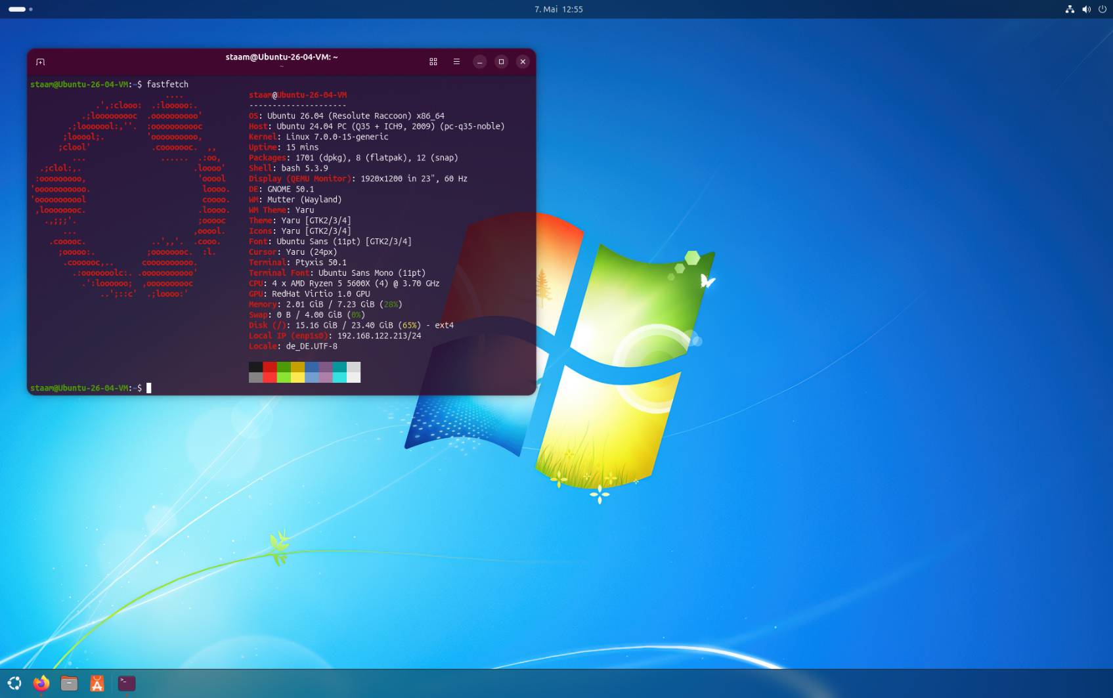Open the power menu in the top bar
The height and width of the screenshot is (698, 1113).
[x=1102, y=9]
